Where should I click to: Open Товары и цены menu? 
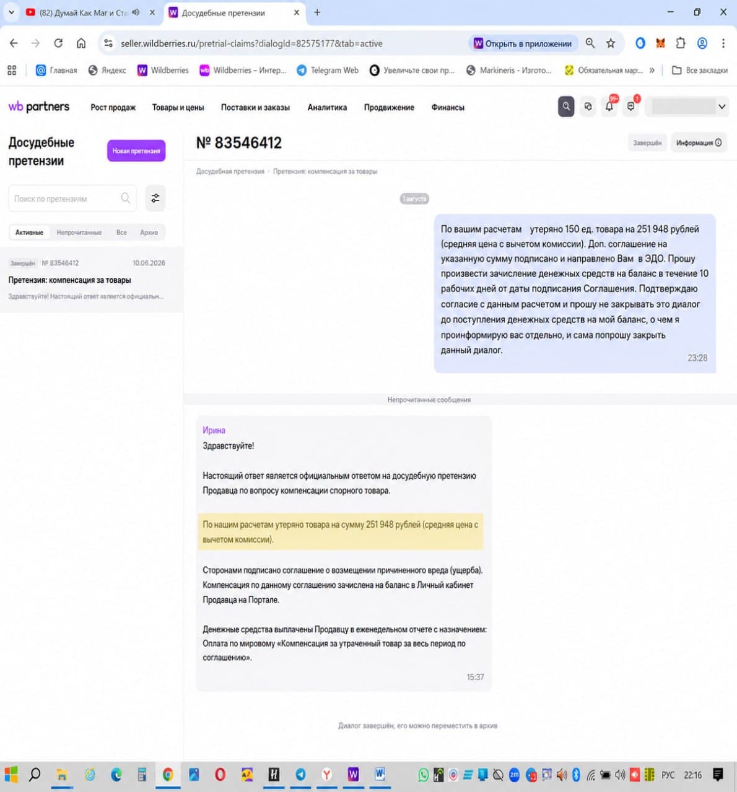pyautogui.click(x=178, y=107)
